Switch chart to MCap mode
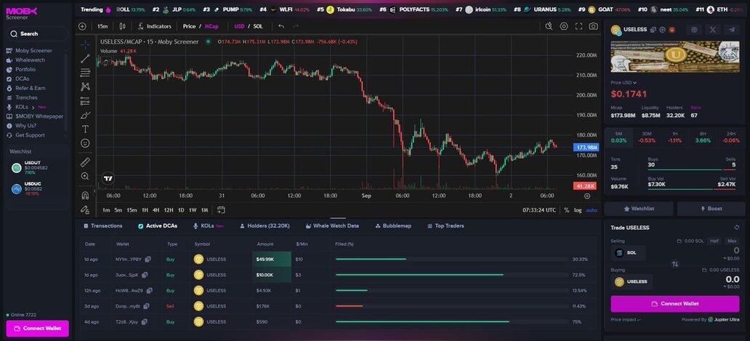 click(x=211, y=26)
